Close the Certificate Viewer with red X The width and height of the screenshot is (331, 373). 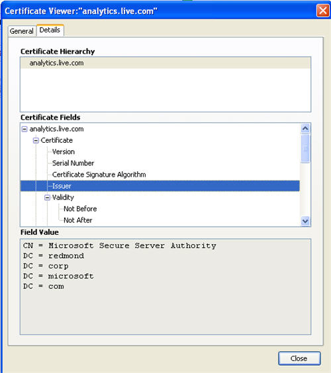(322, 11)
